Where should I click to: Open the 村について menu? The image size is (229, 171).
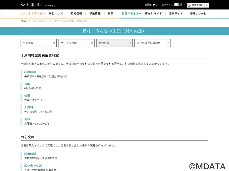[x=56, y=13]
